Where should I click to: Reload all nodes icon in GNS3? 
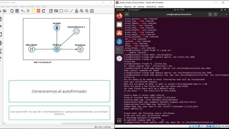click(44, 11)
